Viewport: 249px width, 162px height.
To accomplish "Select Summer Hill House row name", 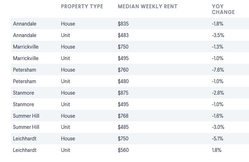I will coord(26,116).
